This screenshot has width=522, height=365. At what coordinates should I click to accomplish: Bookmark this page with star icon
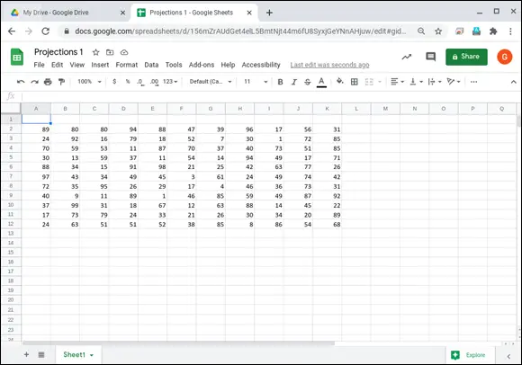pyautogui.click(x=438, y=31)
